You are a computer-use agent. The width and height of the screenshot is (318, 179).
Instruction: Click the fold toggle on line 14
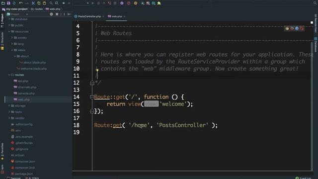tap(92, 97)
